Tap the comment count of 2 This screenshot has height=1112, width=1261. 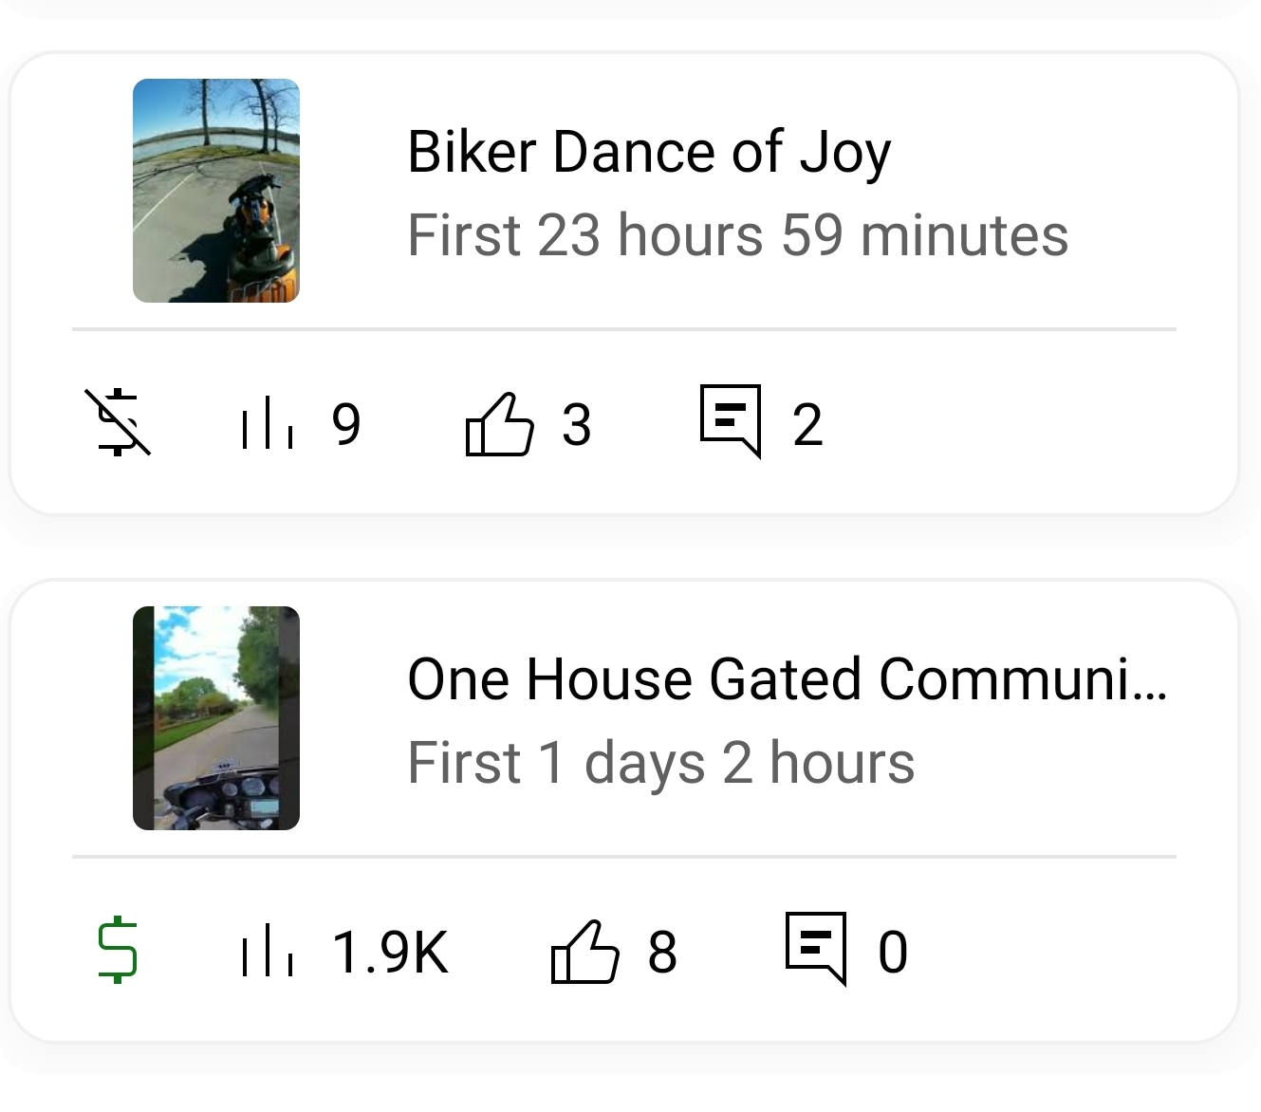point(807,424)
